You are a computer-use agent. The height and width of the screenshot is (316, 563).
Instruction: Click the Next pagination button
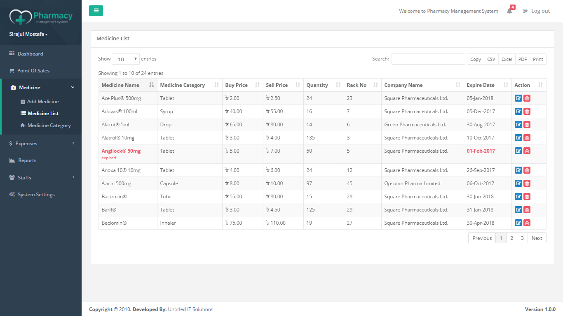537,238
